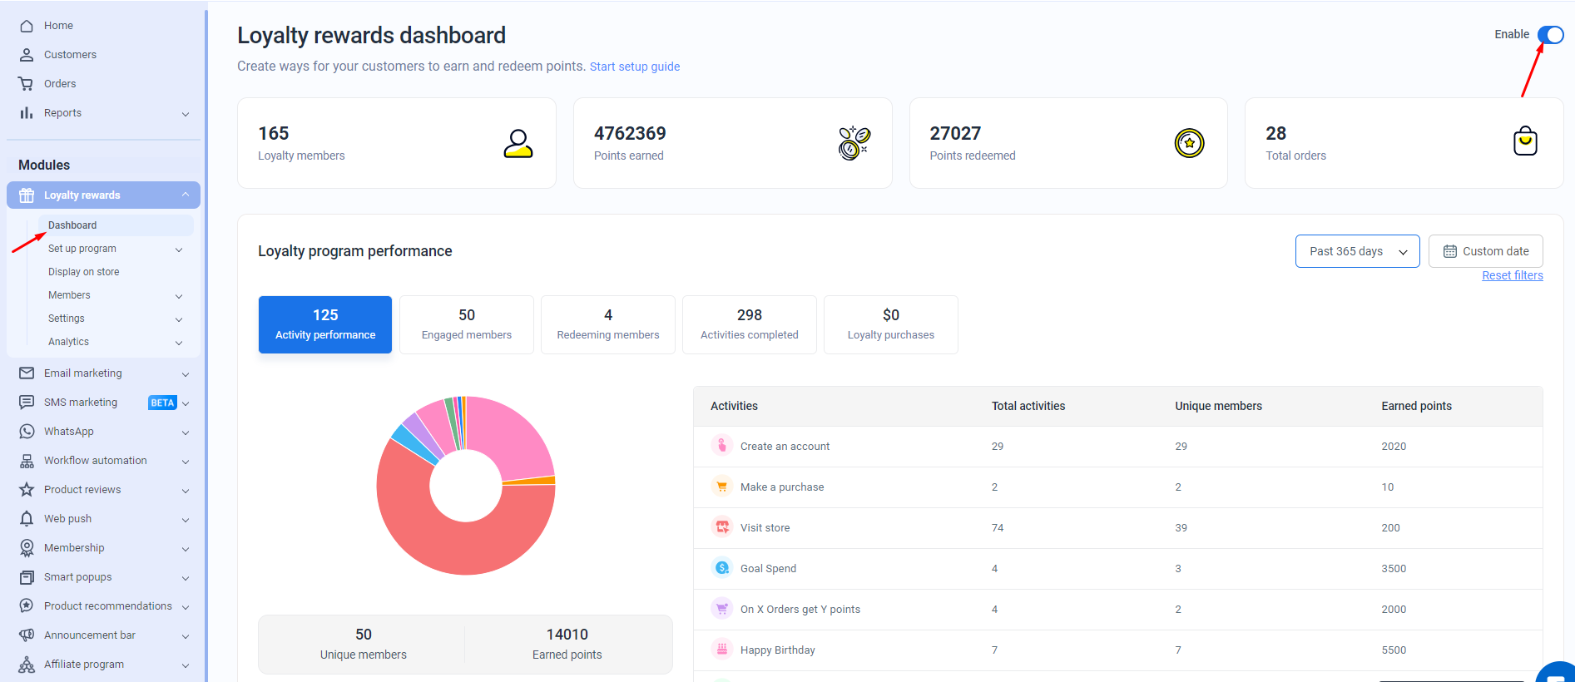Expand the Membership module chevron
The height and width of the screenshot is (682, 1575).
click(x=186, y=549)
